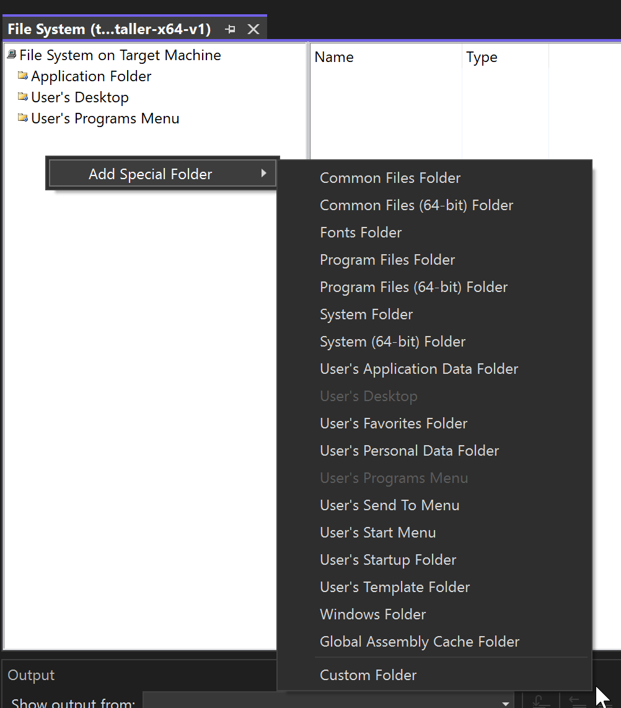Click the User's Desktop folder icon in tree
This screenshot has width=621, height=708.
(x=23, y=97)
